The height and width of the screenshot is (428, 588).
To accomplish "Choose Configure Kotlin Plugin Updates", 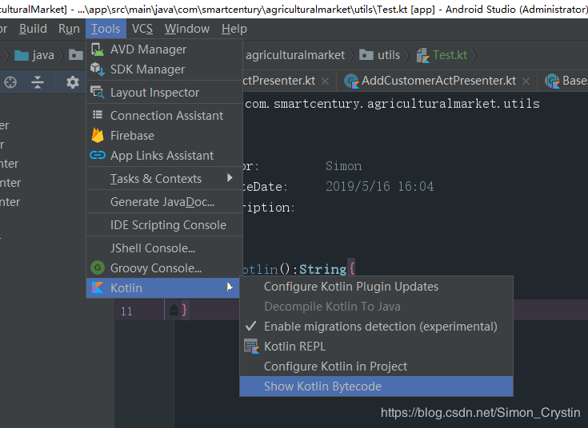I will [x=376, y=287].
